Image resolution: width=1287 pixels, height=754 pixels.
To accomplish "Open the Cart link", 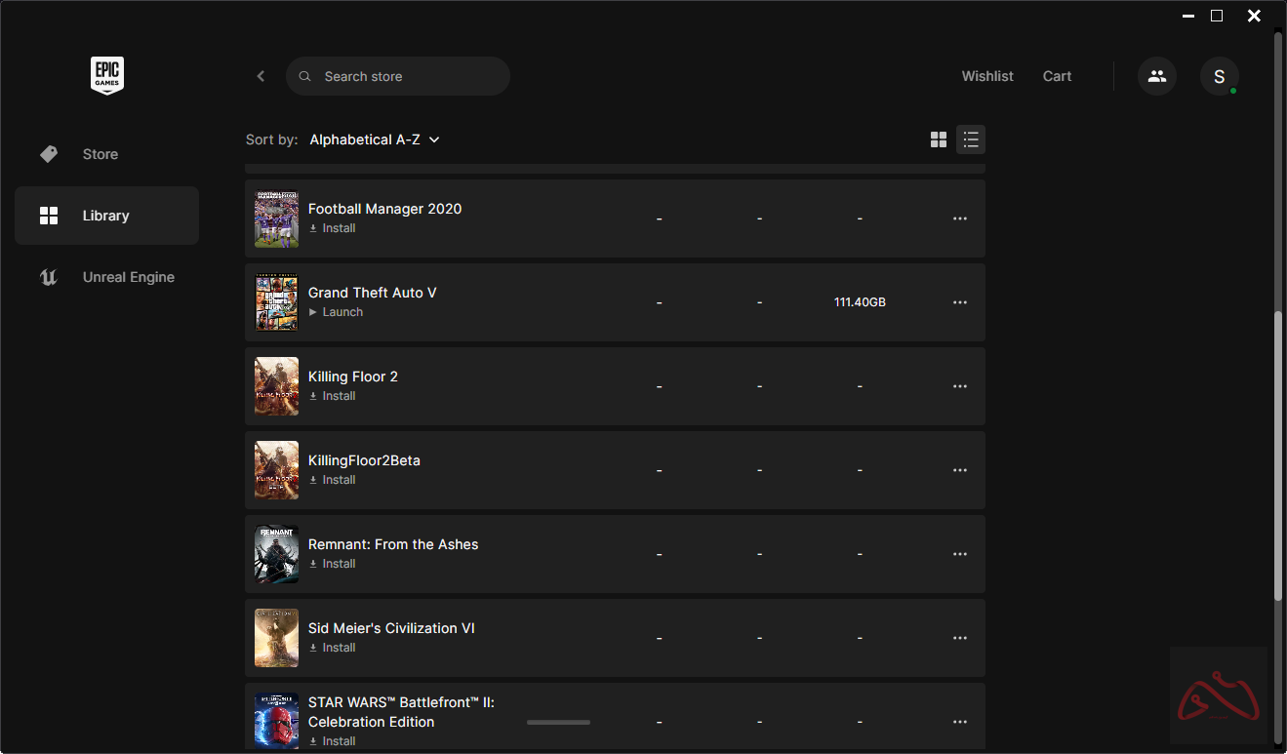I will 1057,76.
